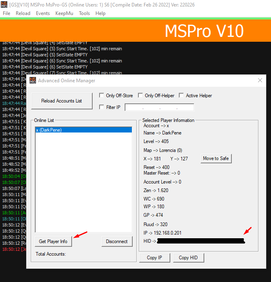Image resolution: width=271 pixels, height=282 pixels.
Task: Open the Reload menu
Action: (23, 13)
